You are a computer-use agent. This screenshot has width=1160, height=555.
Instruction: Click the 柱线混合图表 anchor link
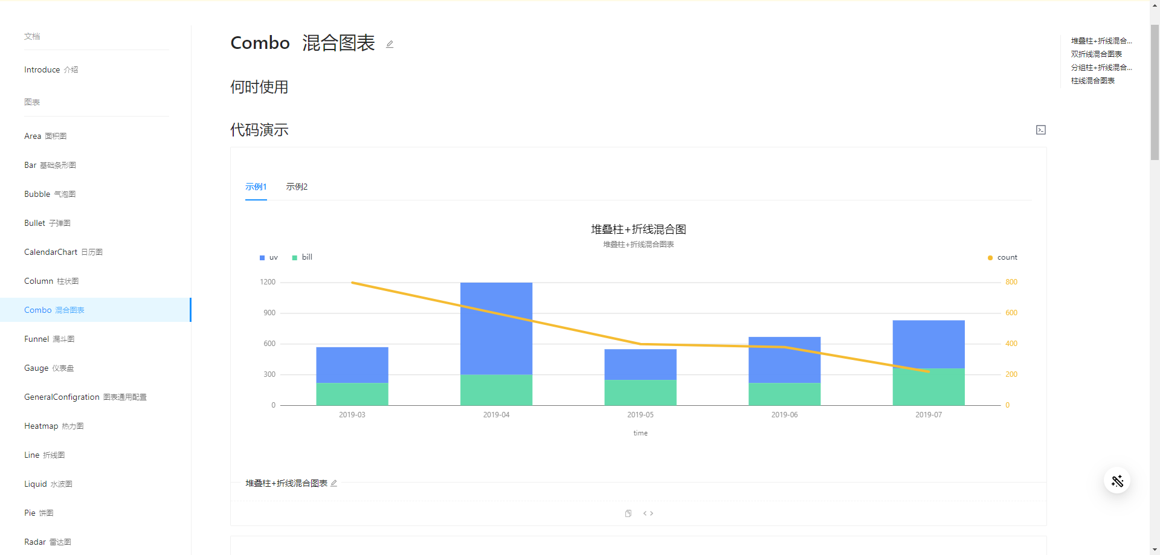click(x=1092, y=80)
